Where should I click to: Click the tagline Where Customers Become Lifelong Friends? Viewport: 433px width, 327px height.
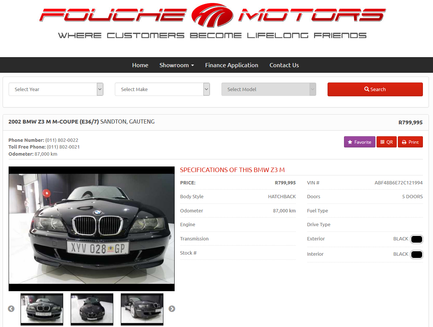click(212, 35)
